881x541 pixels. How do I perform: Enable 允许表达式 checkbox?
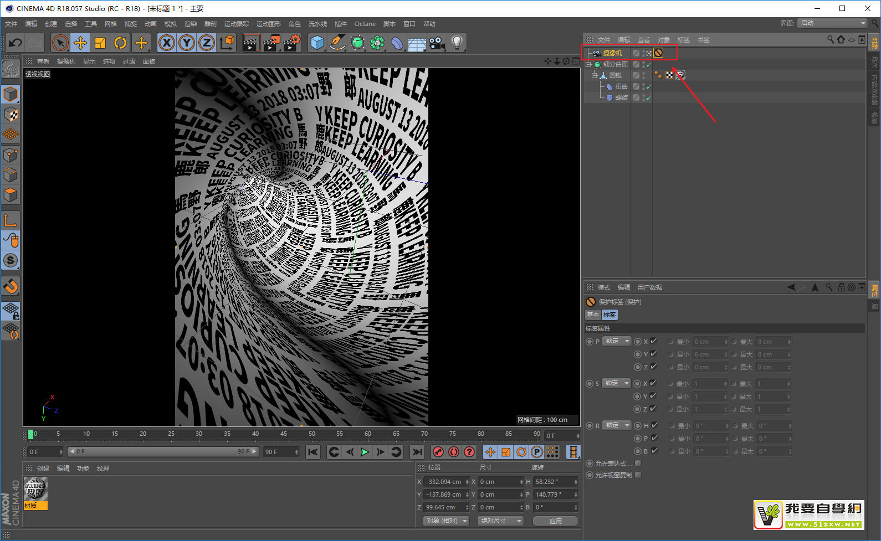click(x=638, y=463)
